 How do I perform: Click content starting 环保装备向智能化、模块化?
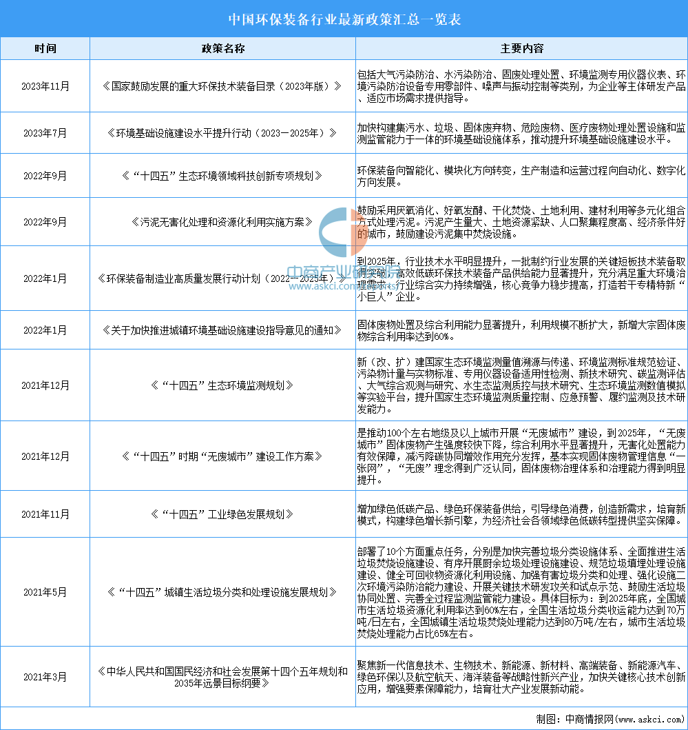[521, 176]
